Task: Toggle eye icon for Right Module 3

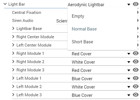Action: (x=136, y=70)
